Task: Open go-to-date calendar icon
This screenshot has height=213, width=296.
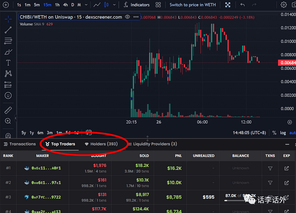Action: (x=89, y=133)
